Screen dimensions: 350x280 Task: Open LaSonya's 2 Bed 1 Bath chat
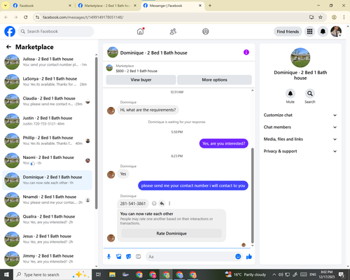coord(47,81)
